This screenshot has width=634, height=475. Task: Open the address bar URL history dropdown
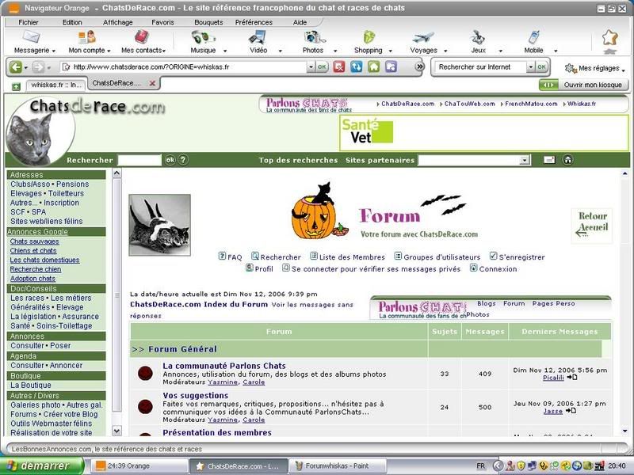311,66
